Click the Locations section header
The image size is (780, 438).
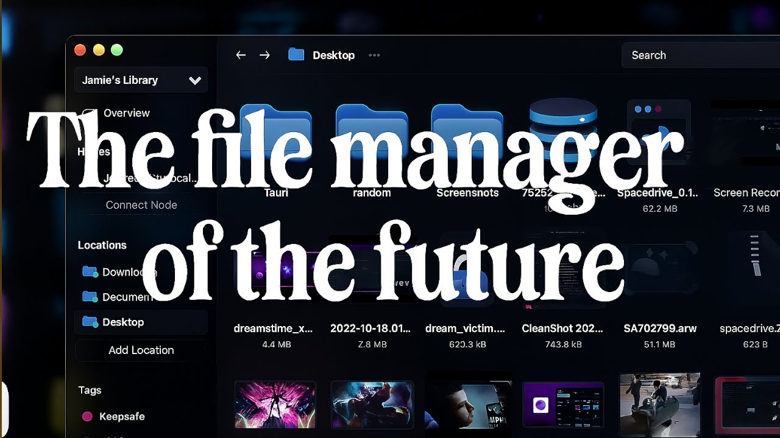click(x=102, y=245)
